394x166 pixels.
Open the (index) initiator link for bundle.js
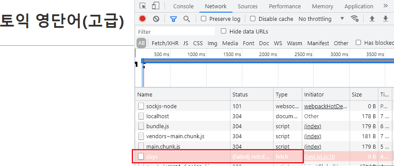pos(313,126)
